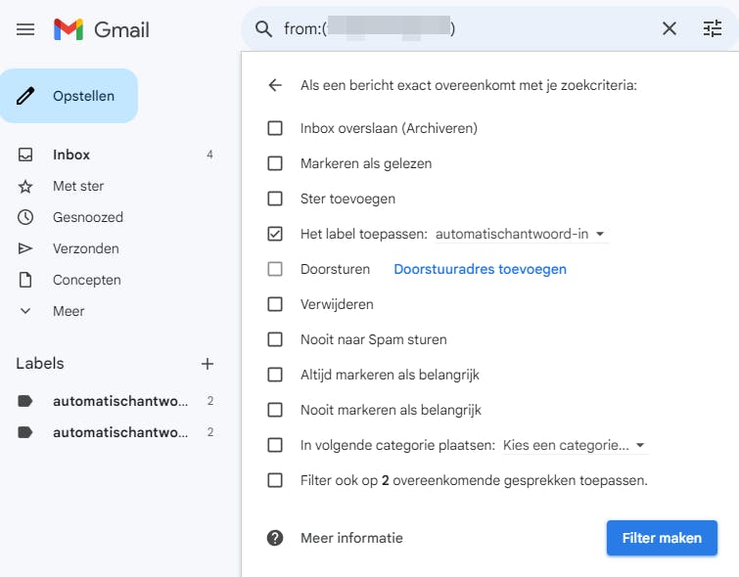Uncheck Het label toepassen checkbox
The image size is (739, 577).
tap(275, 234)
